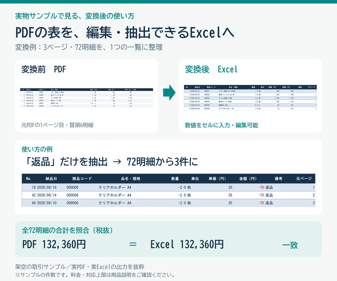Select unit price 35 in row No. 66
The width and height of the screenshot is (337, 281).
(x=230, y=203)
